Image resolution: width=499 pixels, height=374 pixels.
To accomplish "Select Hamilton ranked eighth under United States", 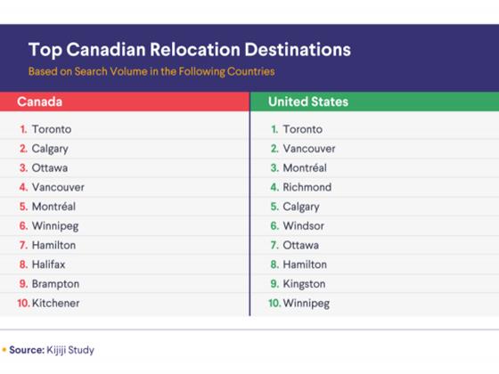I will click(305, 264).
